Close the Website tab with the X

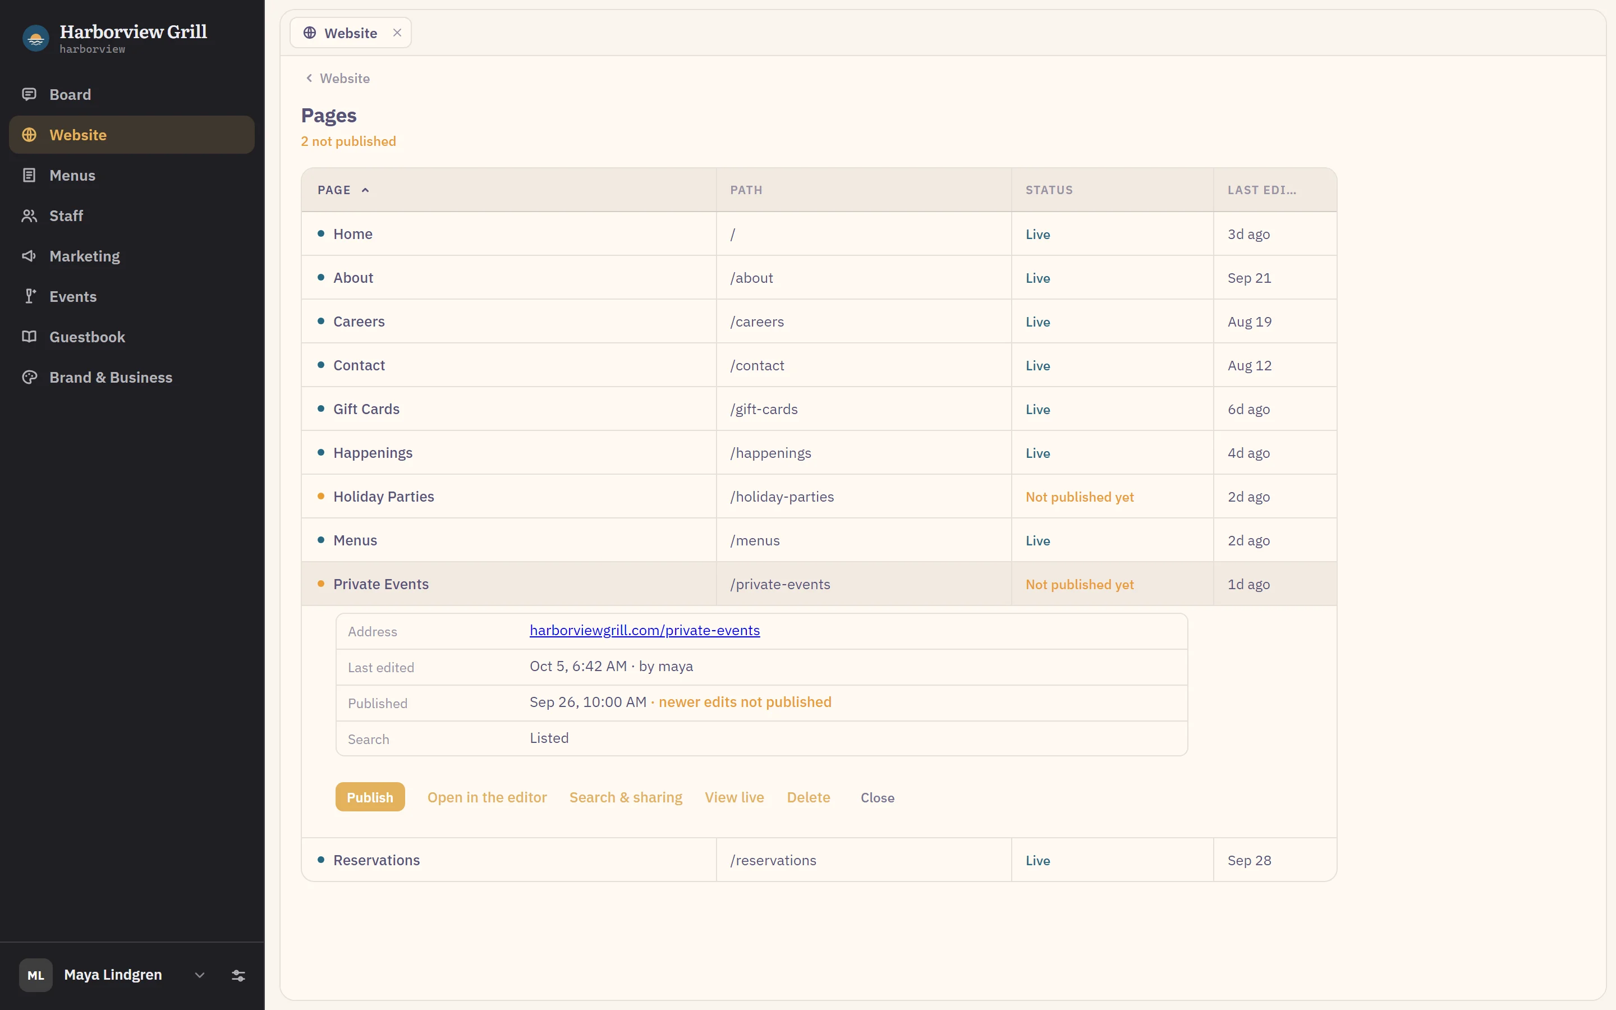pyautogui.click(x=397, y=33)
